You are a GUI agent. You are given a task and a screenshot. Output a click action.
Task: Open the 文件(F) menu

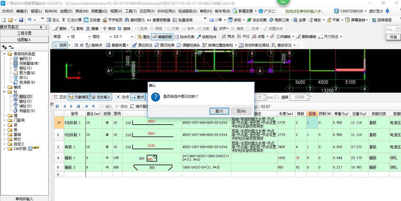[8, 11]
